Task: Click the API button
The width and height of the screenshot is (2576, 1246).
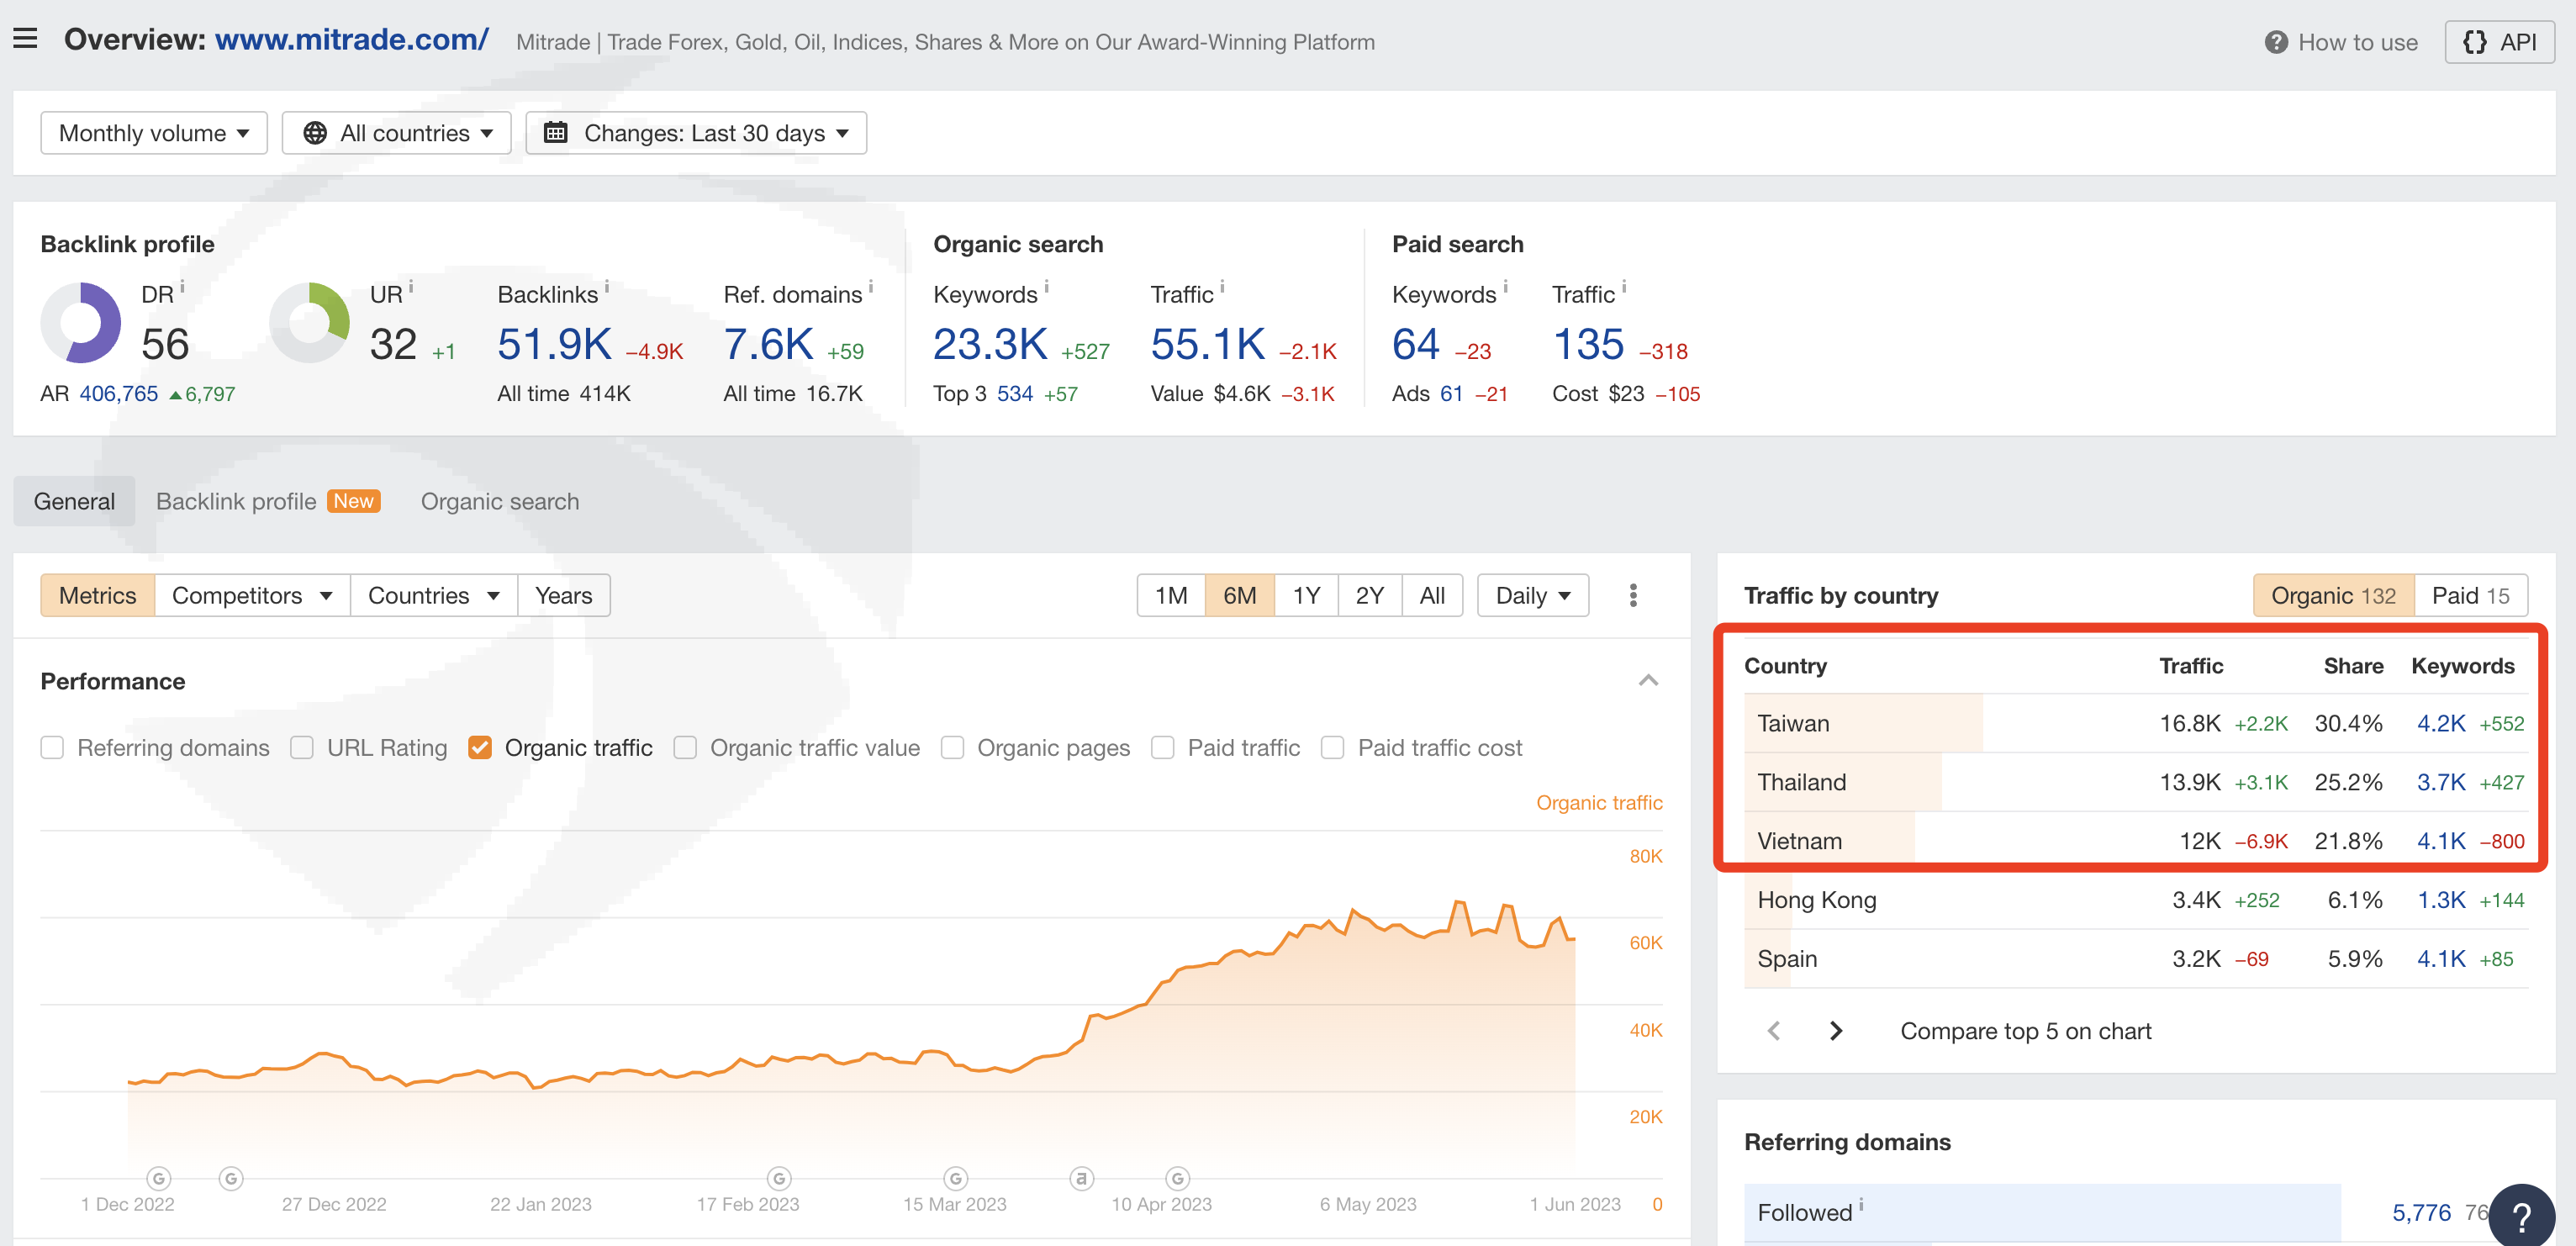Action: click(x=2499, y=42)
